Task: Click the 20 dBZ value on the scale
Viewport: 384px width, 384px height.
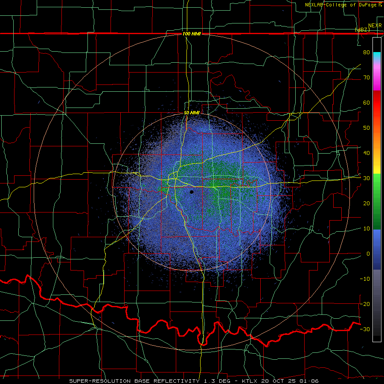Action: pos(367,204)
